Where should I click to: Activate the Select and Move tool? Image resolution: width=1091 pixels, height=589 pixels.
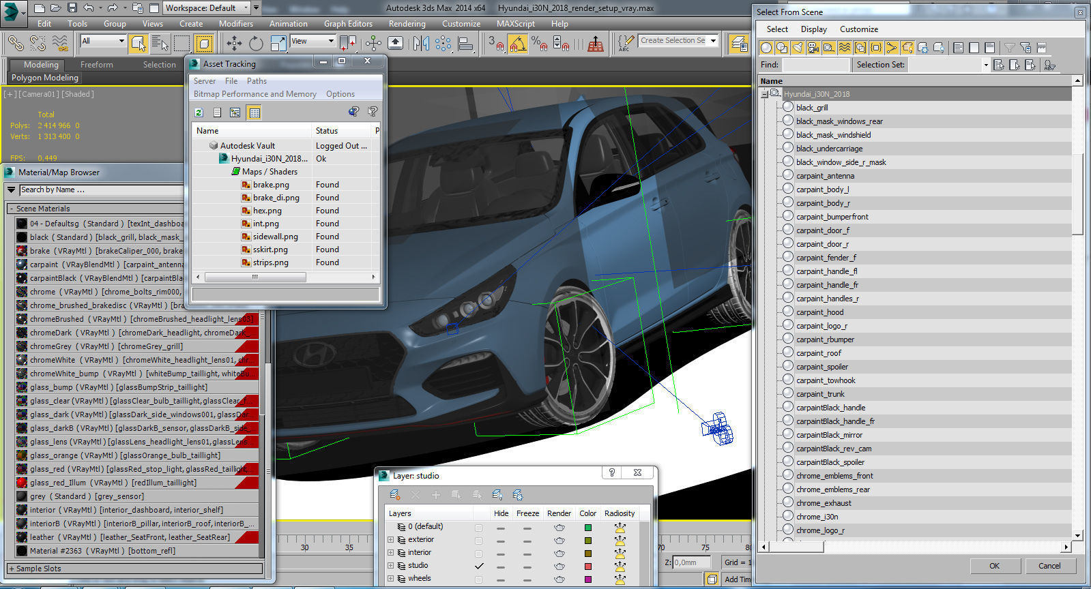[234, 44]
